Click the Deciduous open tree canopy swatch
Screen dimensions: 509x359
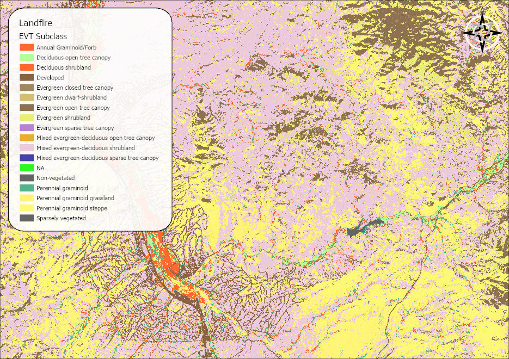coord(27,58)
